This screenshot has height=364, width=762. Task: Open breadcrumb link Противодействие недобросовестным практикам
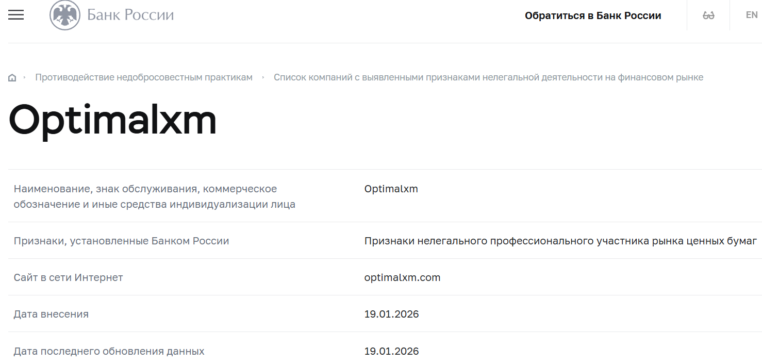tap(143, 77)
